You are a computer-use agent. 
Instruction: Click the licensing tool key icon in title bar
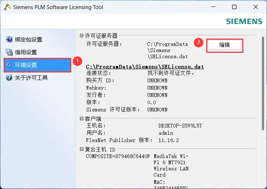pos(7,7)
